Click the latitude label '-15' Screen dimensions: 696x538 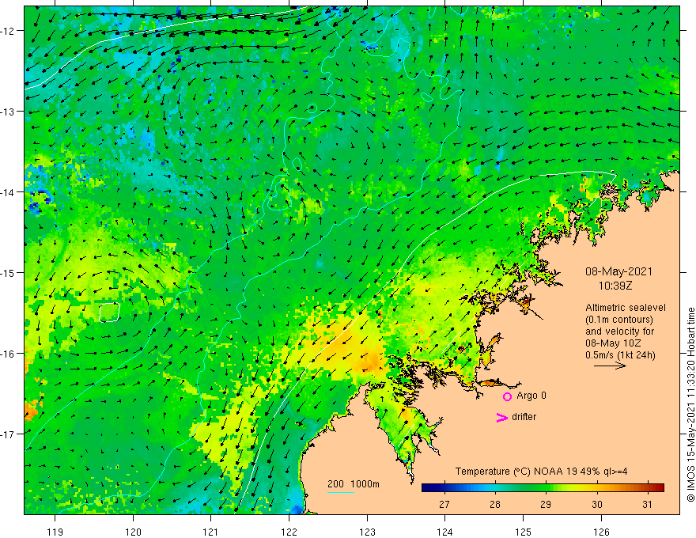pyautogui.click(x=8, y=272)
